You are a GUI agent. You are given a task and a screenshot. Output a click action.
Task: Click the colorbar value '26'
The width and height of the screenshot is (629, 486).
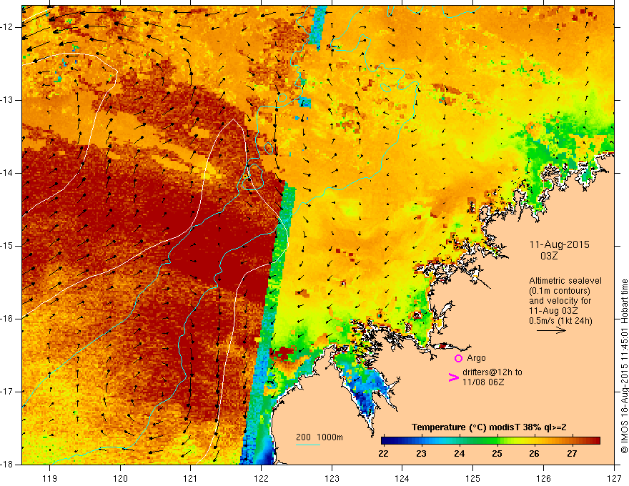coord(535,454)
